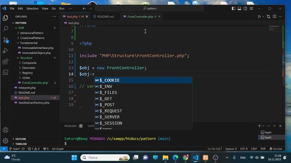
Task: Select $_SERVER suggestion
Action: [x=143, y=117]
